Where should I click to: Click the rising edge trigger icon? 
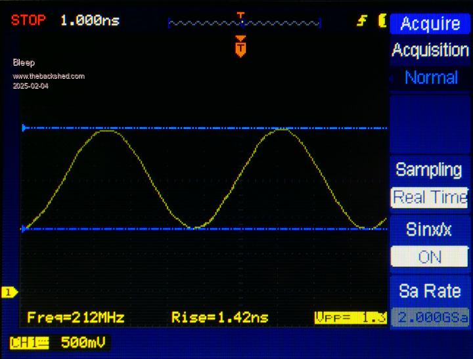[x=361, y=21]
